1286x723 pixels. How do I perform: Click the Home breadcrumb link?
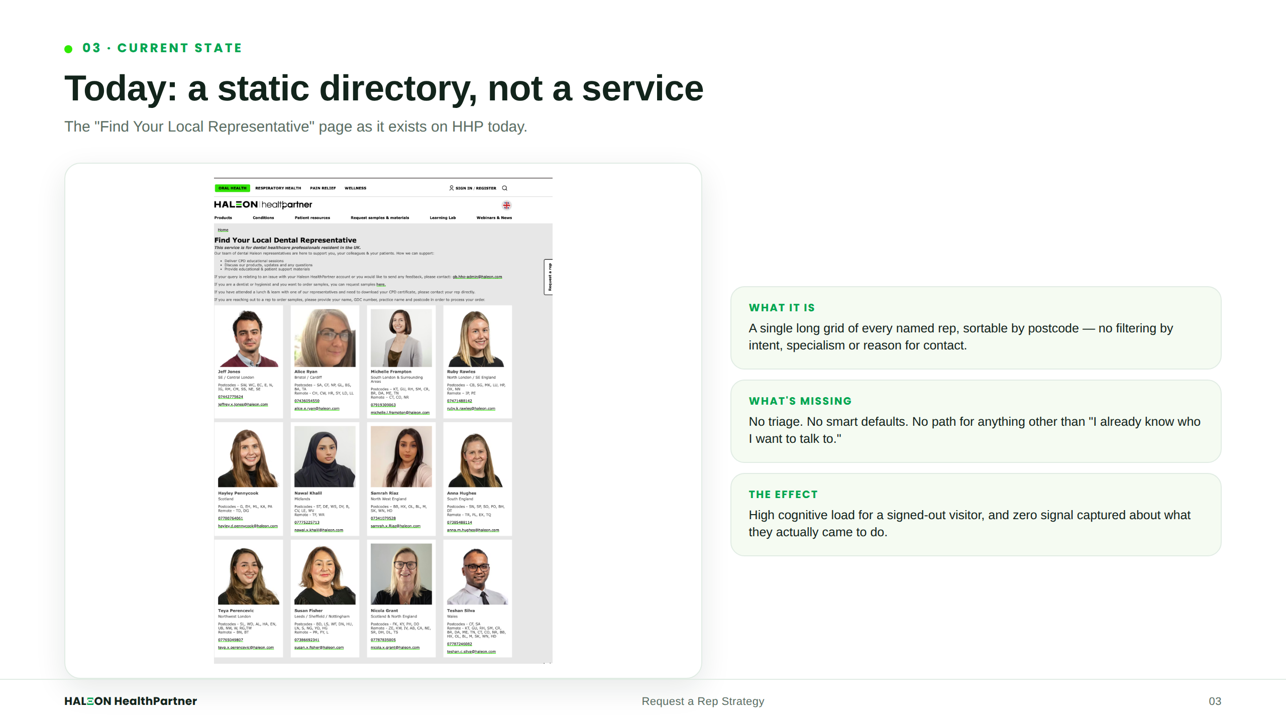223,230
